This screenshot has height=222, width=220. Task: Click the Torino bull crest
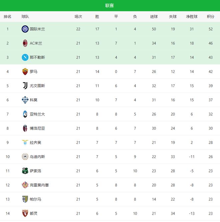(25, 213)
